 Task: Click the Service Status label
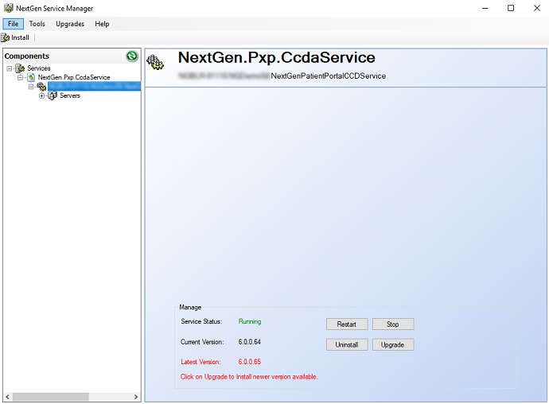(x=201, y=321)
